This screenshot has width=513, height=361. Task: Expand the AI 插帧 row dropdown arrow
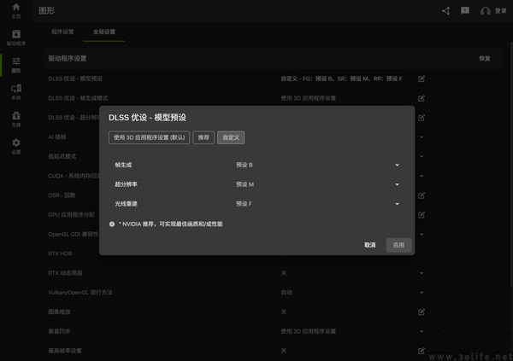[x=422, y=137]
